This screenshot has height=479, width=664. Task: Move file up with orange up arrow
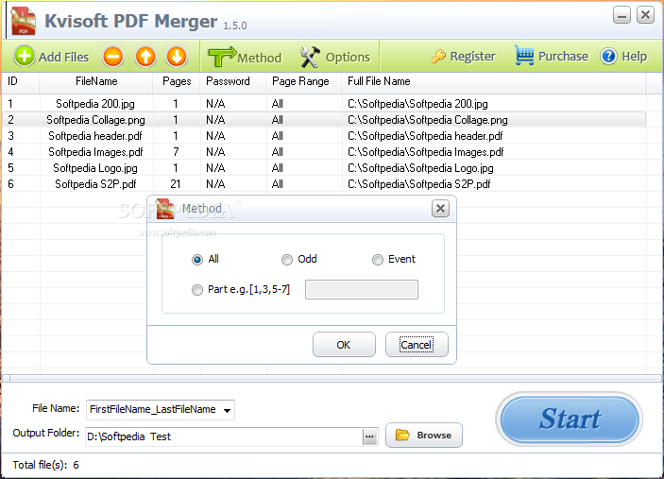pyautogui.click(x=145, y=57)
